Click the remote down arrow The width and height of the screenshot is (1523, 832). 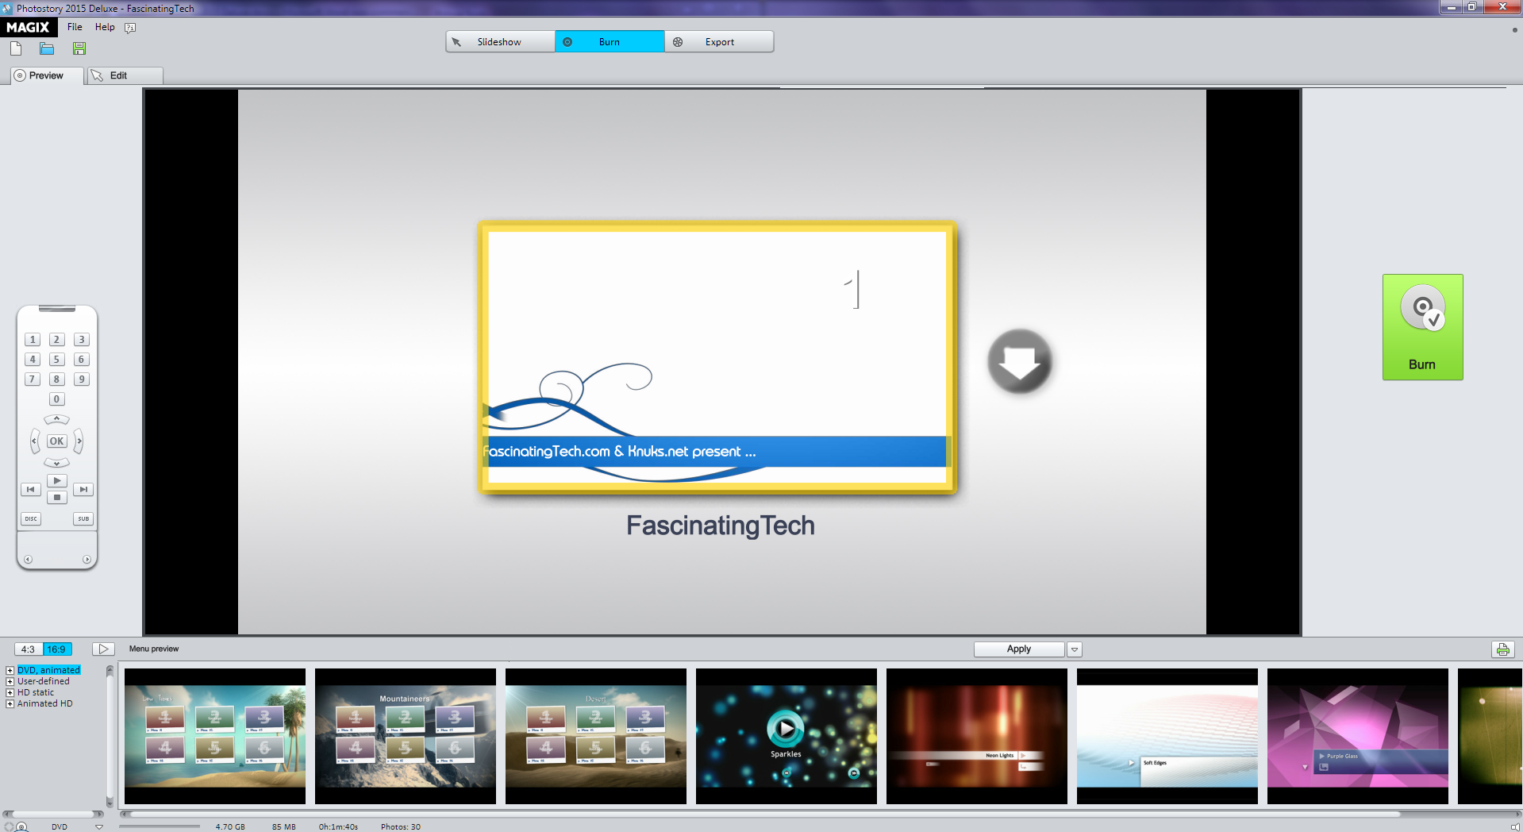pos(56,463)
